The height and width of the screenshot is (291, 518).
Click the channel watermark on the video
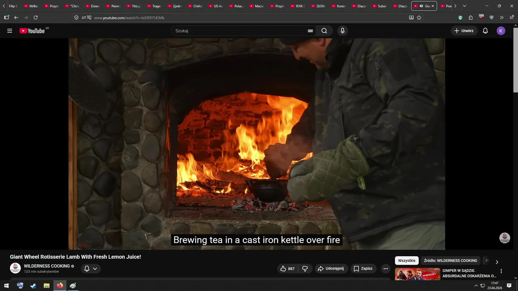pos(505,238)
